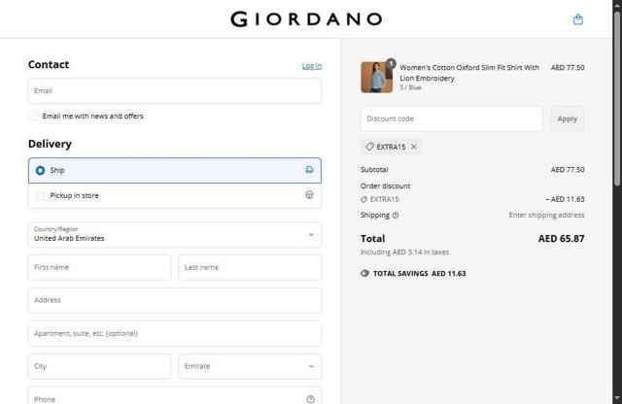Click the store icon beside Pickup in store
The width and height of the screenshot is (622, 404).
(309, 195)
